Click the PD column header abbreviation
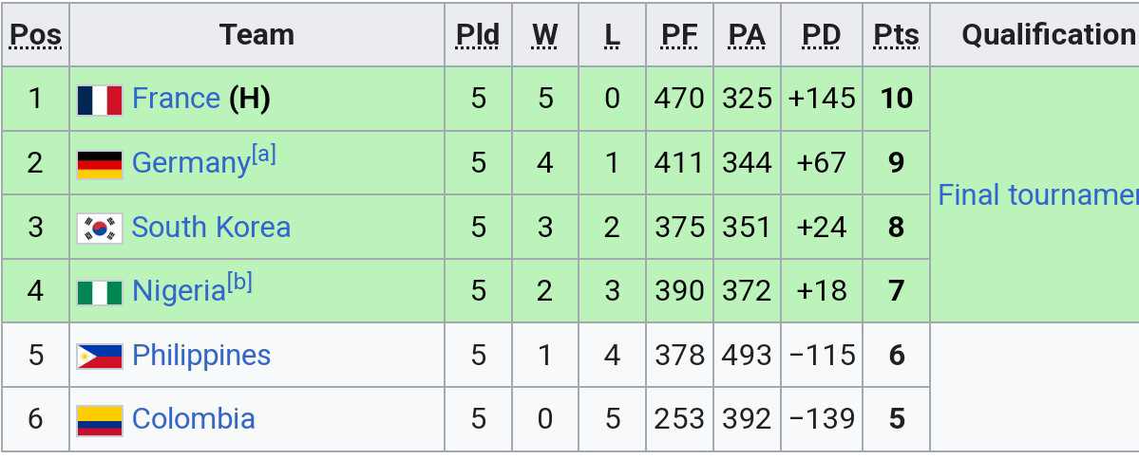 pyautogui.click(x=821, y=35)
